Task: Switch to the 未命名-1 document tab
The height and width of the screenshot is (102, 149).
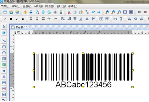Action: click(19, 27)
